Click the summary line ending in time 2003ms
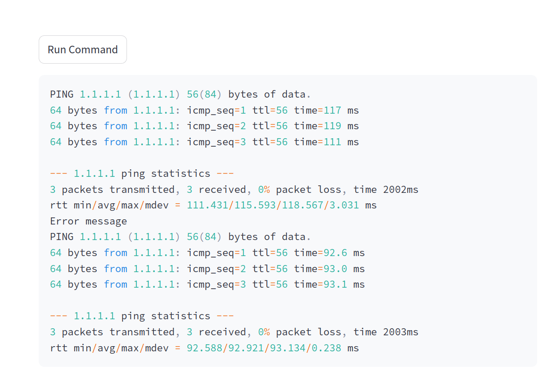 click(x=234, y=332)
